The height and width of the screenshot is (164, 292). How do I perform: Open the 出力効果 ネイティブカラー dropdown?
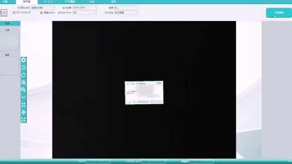(x=84, y=8)
